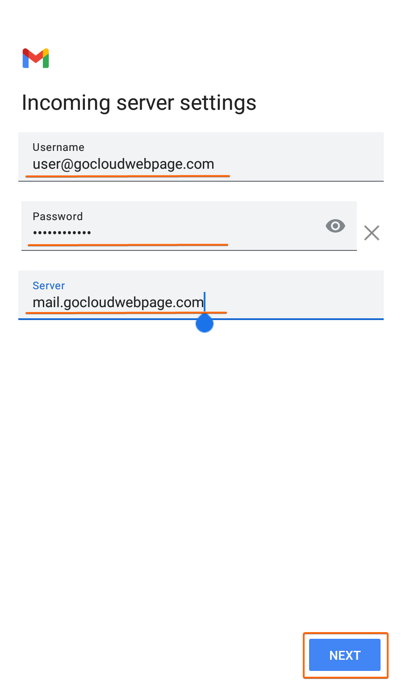Image resolution: width=402 pixels, height=687 pixels.
Task: Click the blue Server field label
Action: [49, 286]
